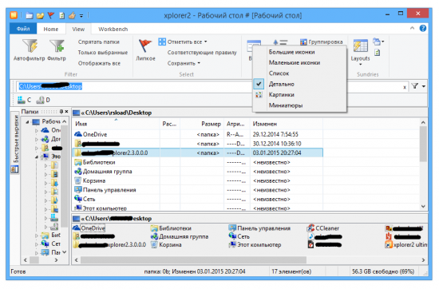Clear the address bar with small x
Viewport: 439px width, 289px height.
point(405,87)
